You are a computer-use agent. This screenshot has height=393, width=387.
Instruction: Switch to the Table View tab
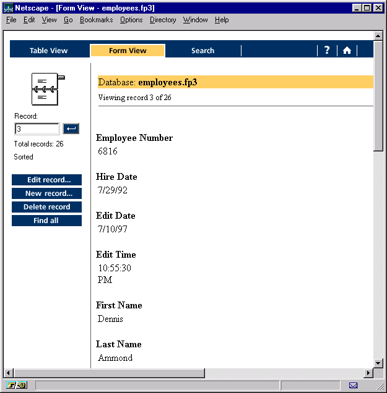tap(49, 51)
